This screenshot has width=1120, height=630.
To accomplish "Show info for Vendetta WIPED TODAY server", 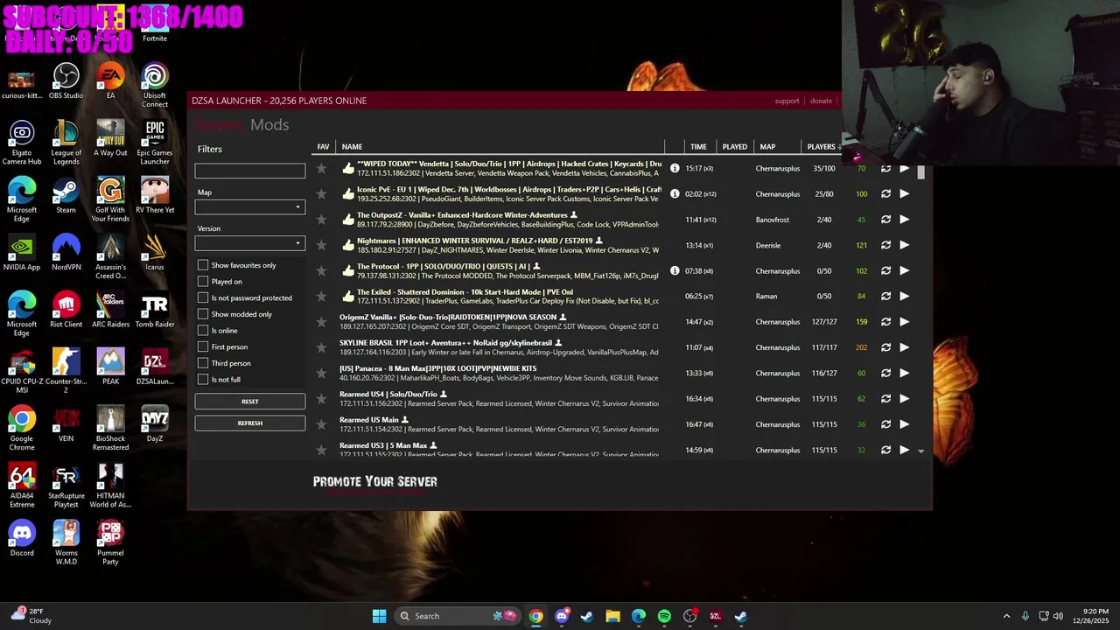I will (675, 168).
